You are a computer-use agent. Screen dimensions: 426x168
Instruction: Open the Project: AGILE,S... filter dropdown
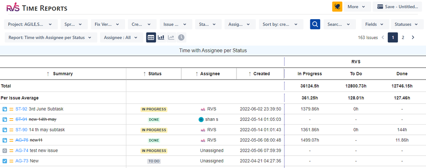(31, 24)
